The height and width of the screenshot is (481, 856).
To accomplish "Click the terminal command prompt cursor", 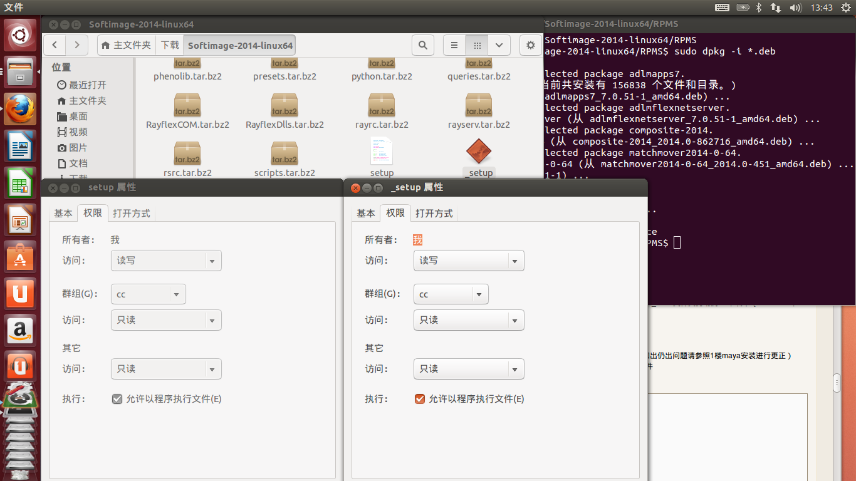I will 677,242.
